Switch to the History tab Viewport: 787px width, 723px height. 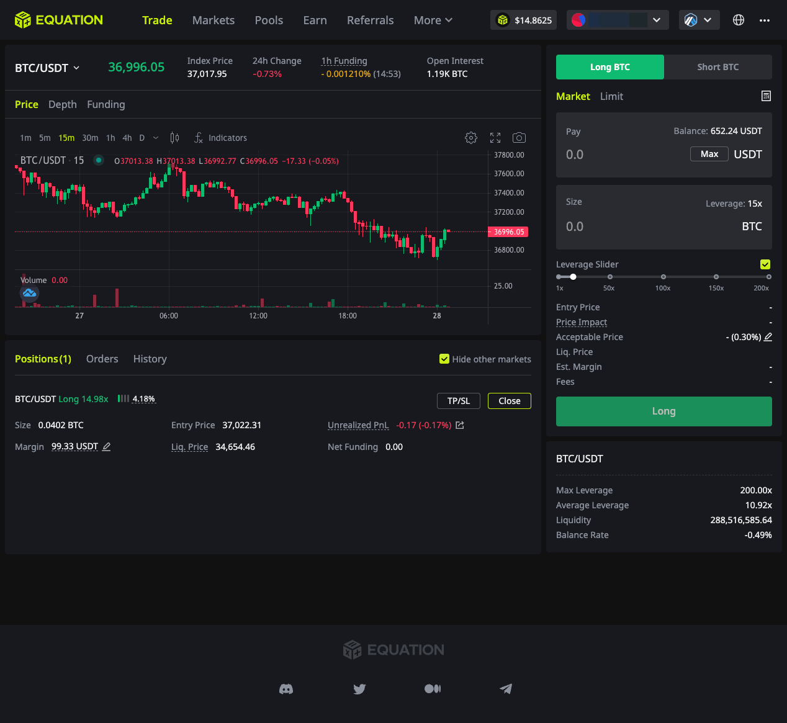click(150, 359)
